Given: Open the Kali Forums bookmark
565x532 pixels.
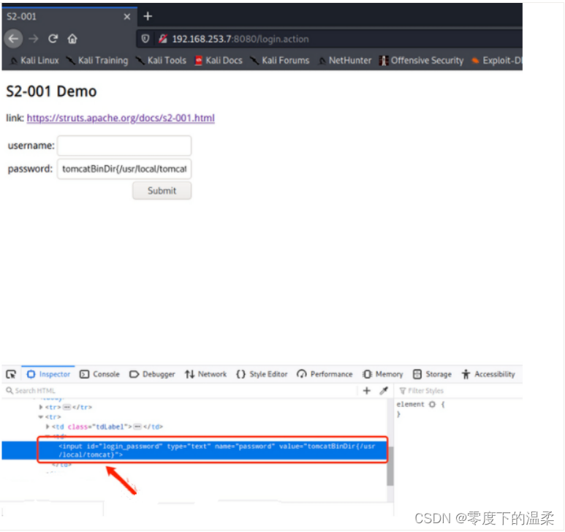Looking at the screenshot, I should 280,60.
